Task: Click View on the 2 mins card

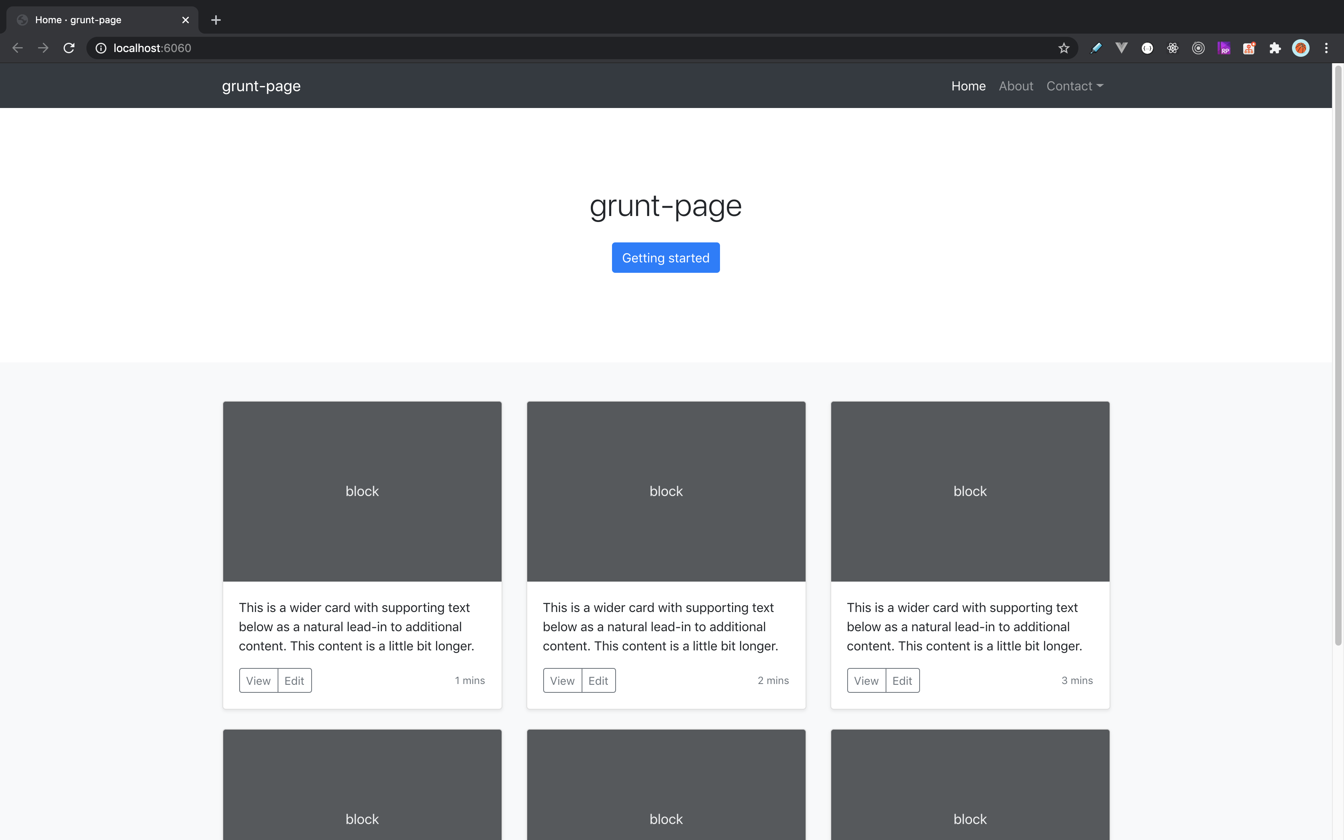Action: 562,680
